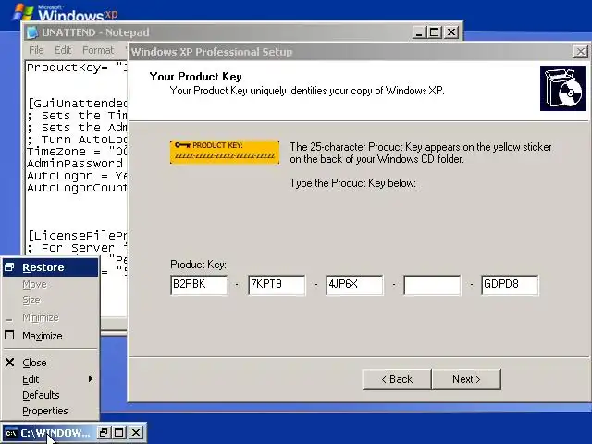Click the 'Type the Product Key below:' text
The height and width of the screenshot is (444, 592).
[352, 183]
